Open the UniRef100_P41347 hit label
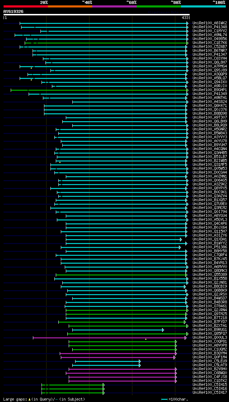Screen dimensions: 229x402 pos(210,54)
